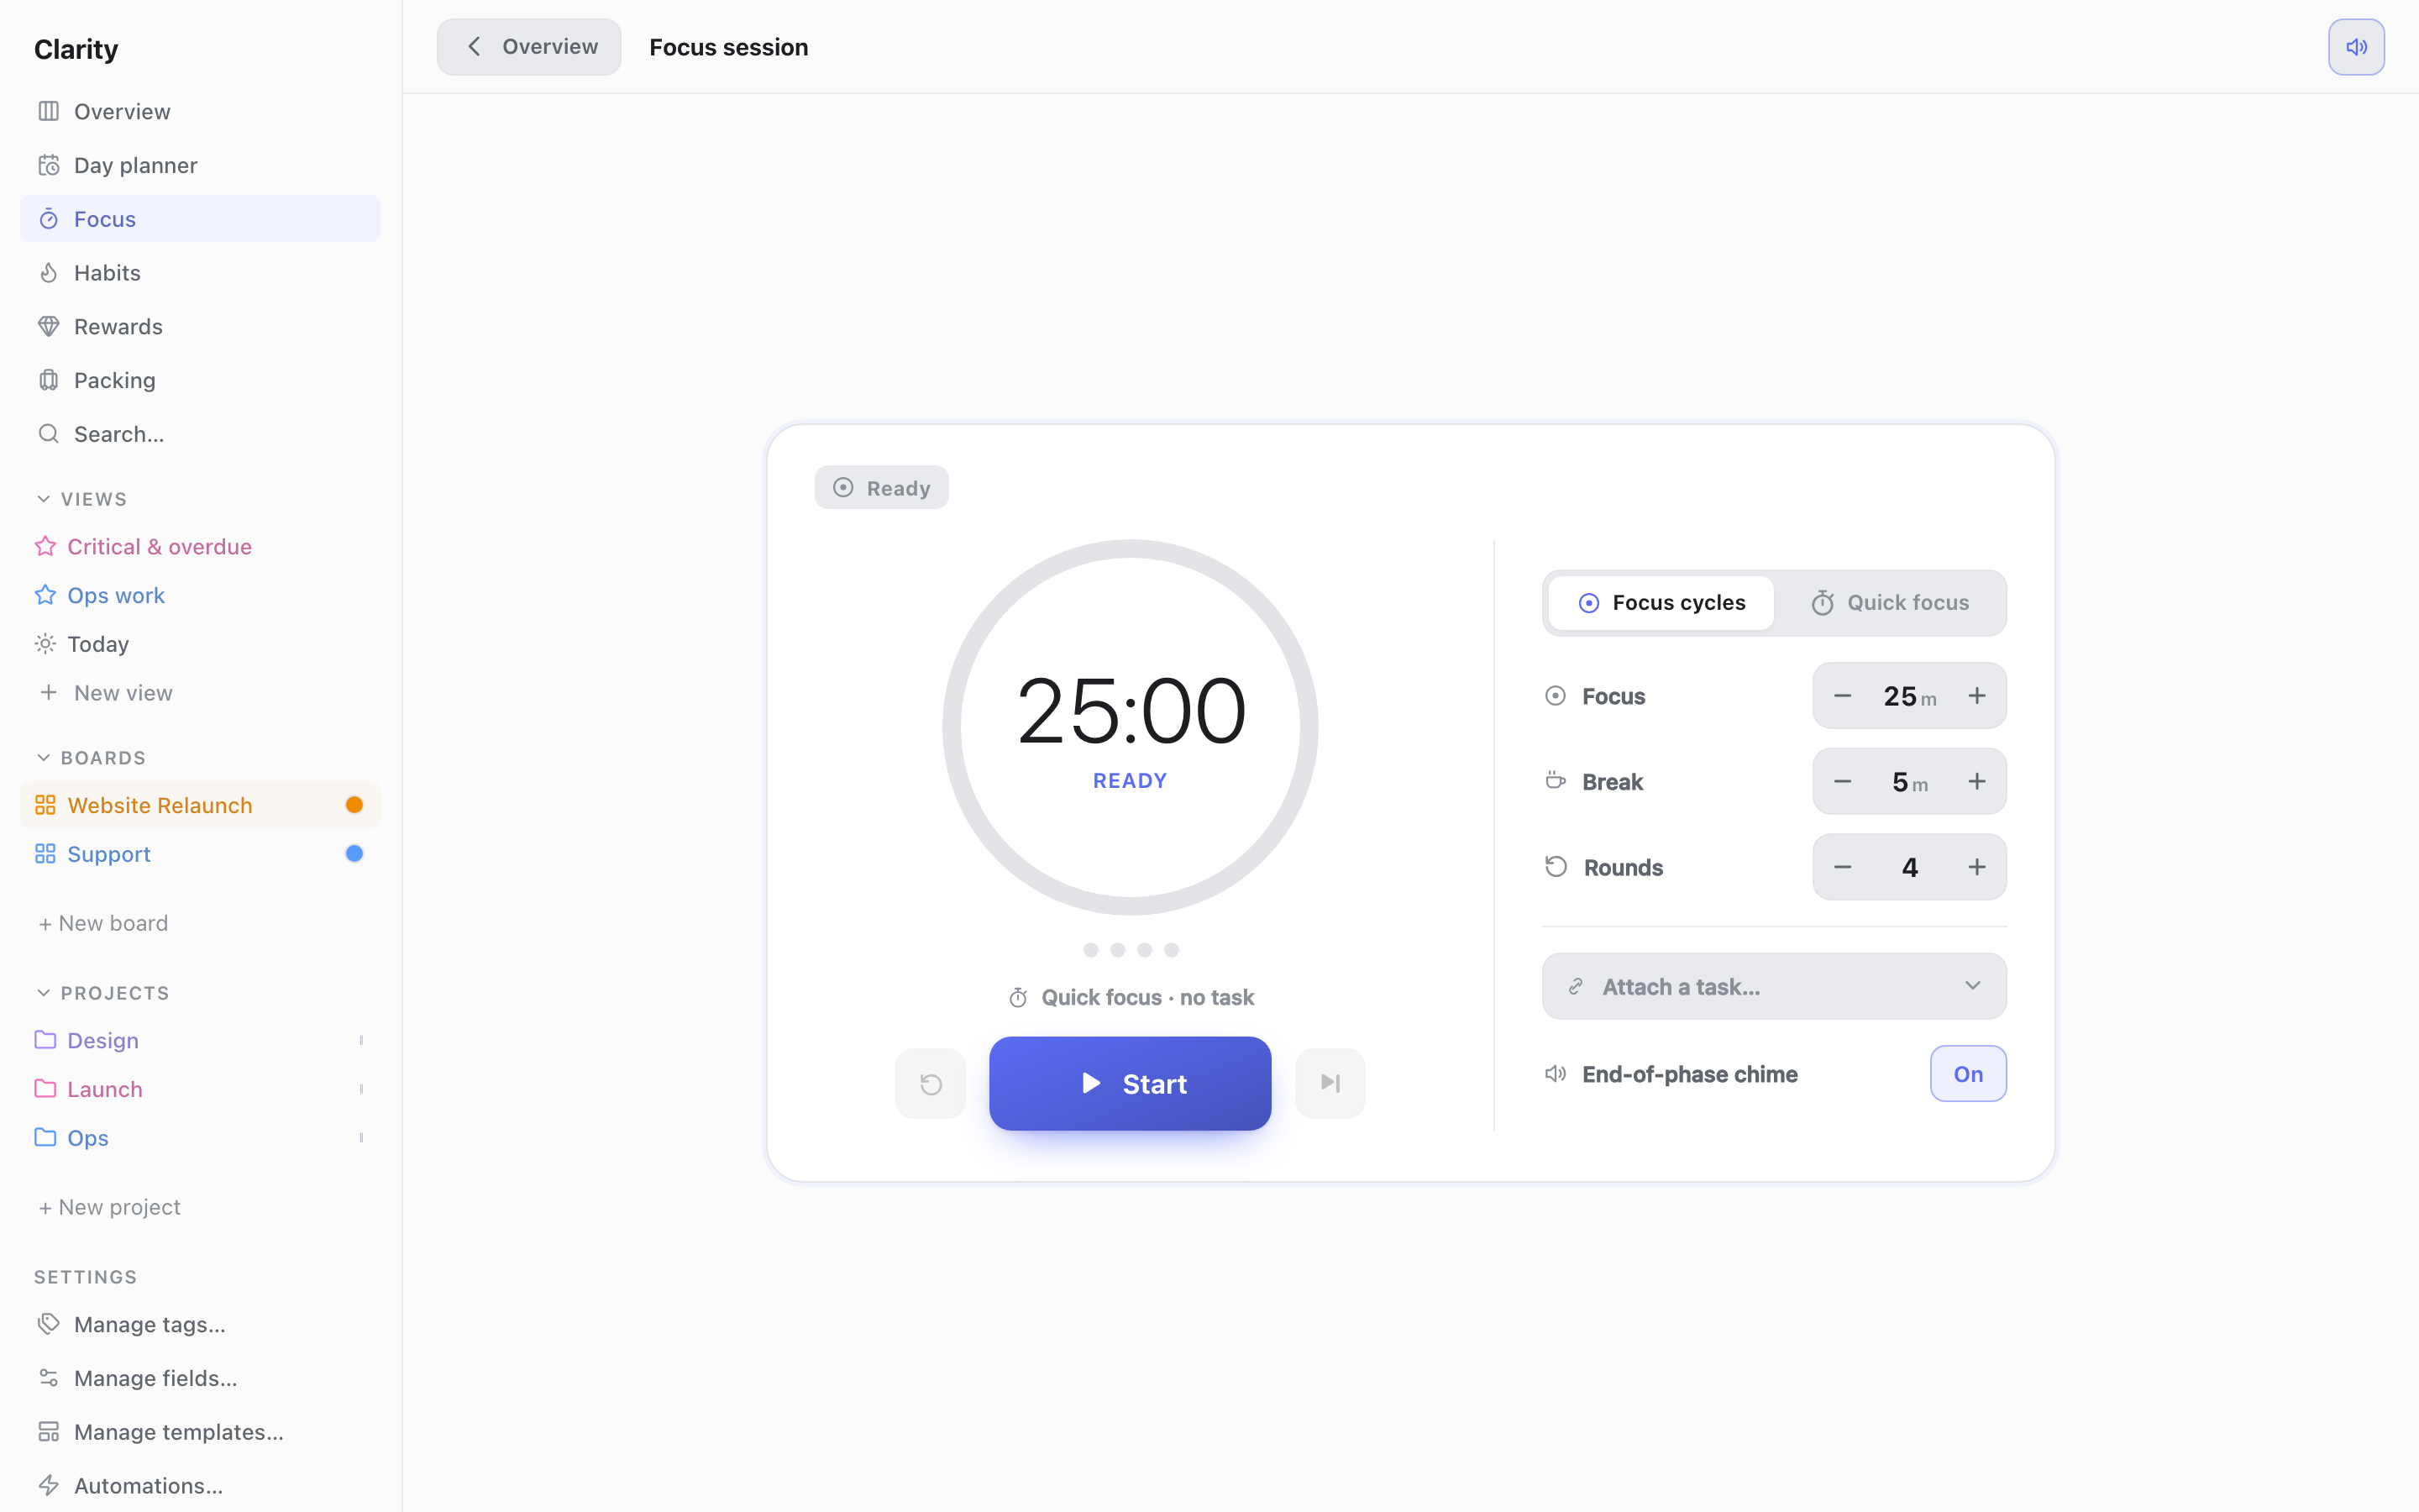This screenshot has width=2419, height=1512.
Task: Open Manage tags settings
Action: 200,1325
